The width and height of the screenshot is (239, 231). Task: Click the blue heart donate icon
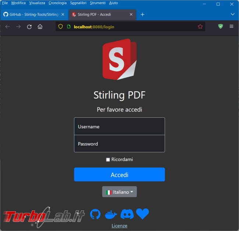(x=143, y=214)
